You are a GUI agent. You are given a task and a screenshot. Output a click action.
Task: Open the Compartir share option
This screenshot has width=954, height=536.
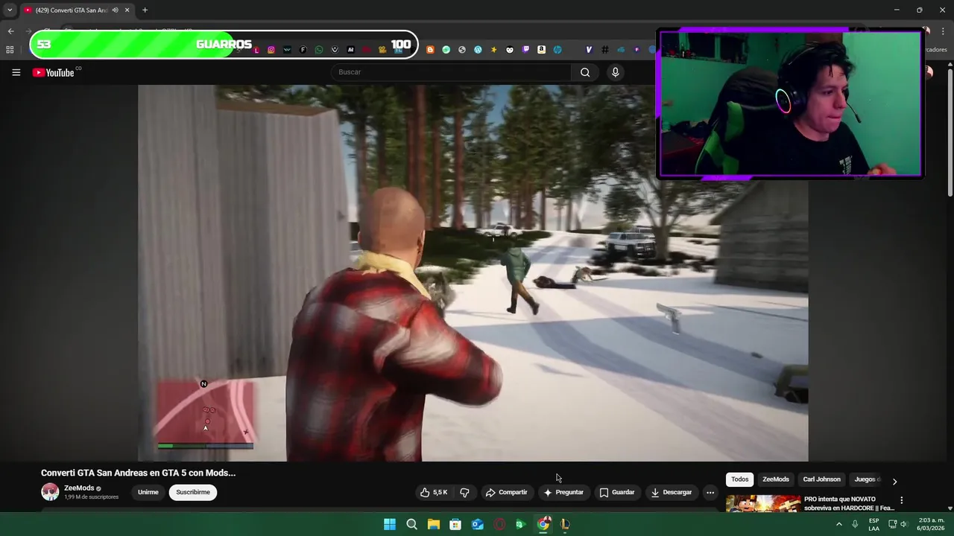click(506, 492)
